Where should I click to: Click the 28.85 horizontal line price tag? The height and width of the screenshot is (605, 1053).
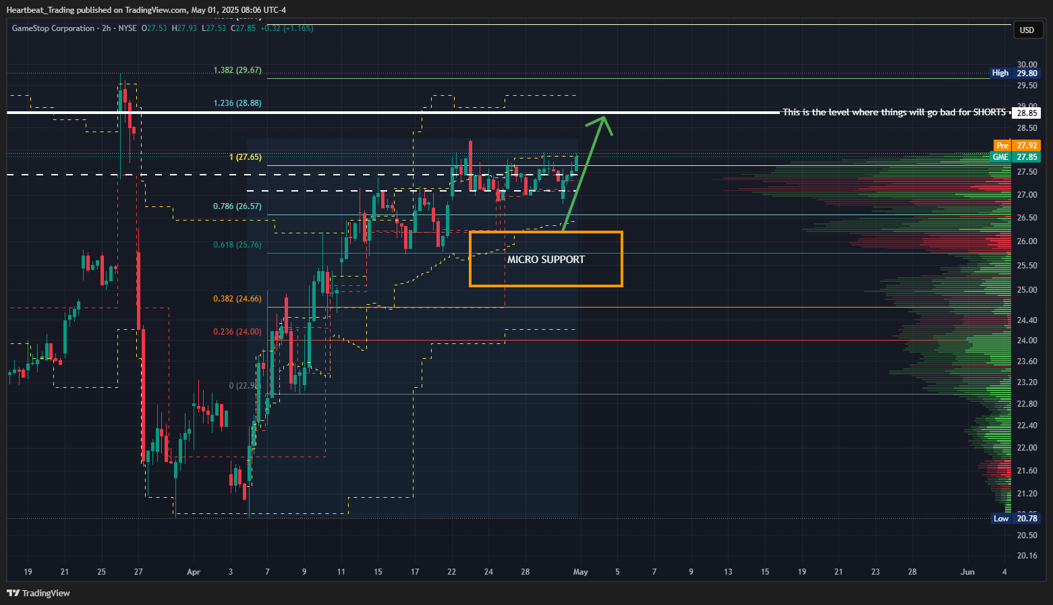pos(1027,113)
